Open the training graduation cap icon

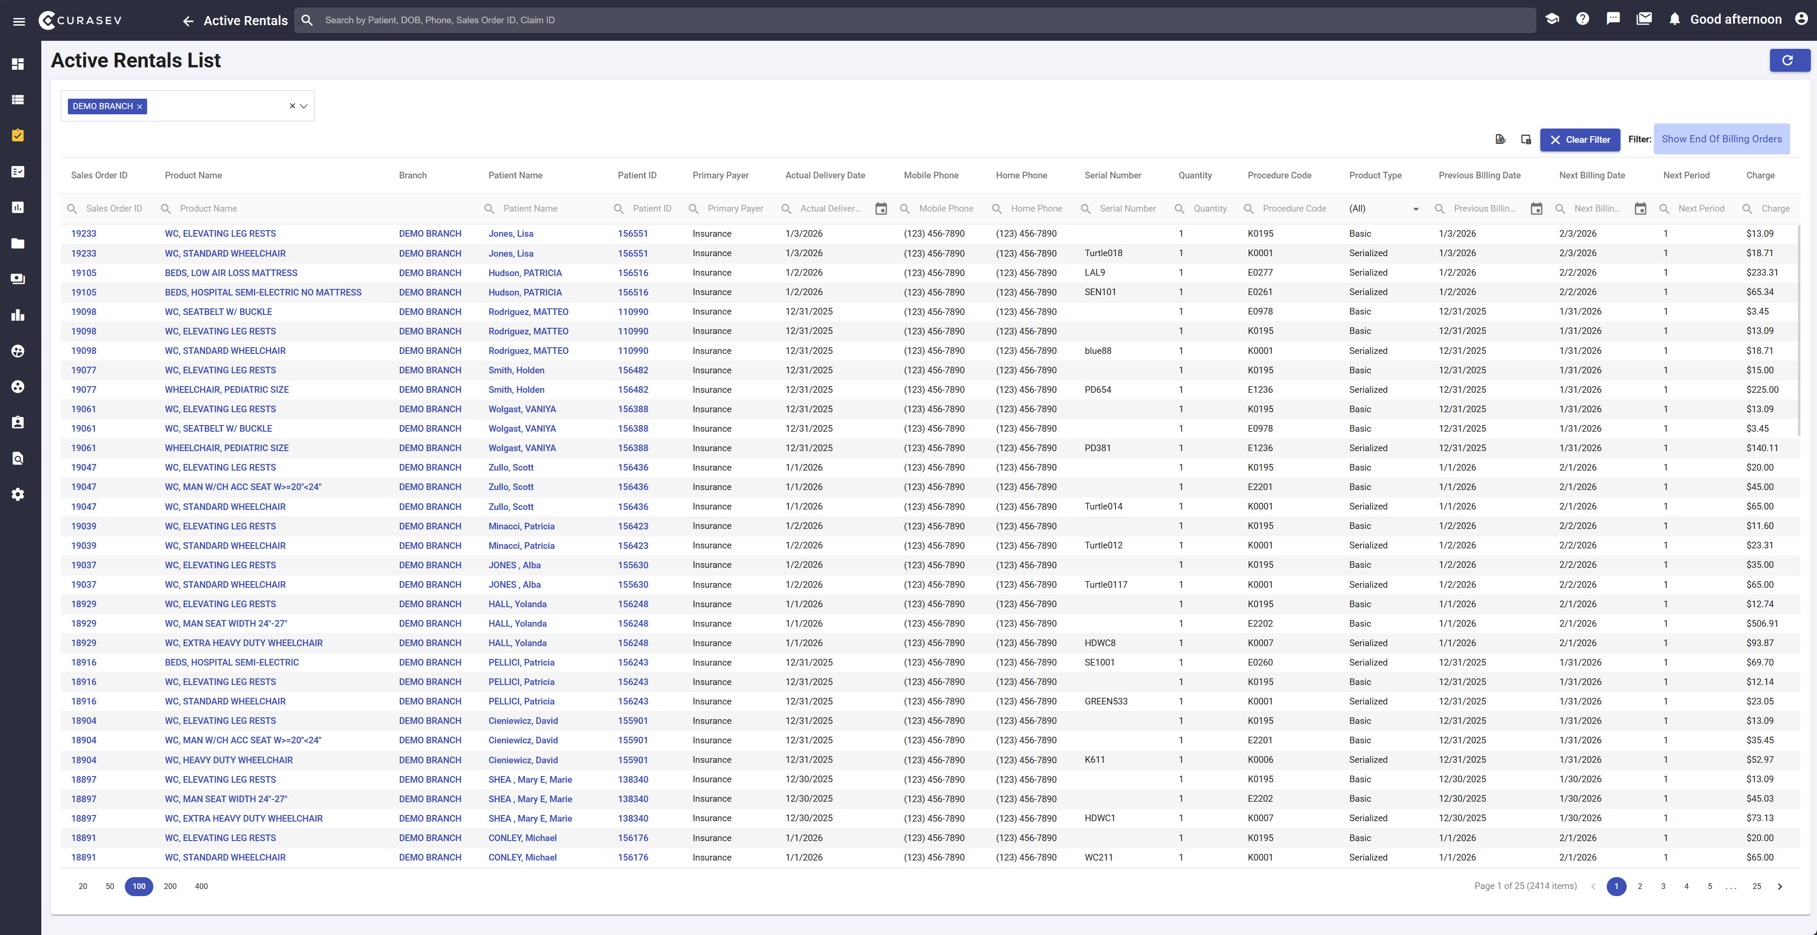pos(1552,19)
